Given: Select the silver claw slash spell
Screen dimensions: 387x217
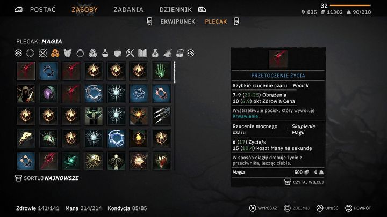Looking at the screenshot, I should point(161,116).
